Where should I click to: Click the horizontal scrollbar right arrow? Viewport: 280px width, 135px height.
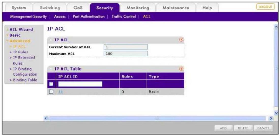(x=271, y=118)
